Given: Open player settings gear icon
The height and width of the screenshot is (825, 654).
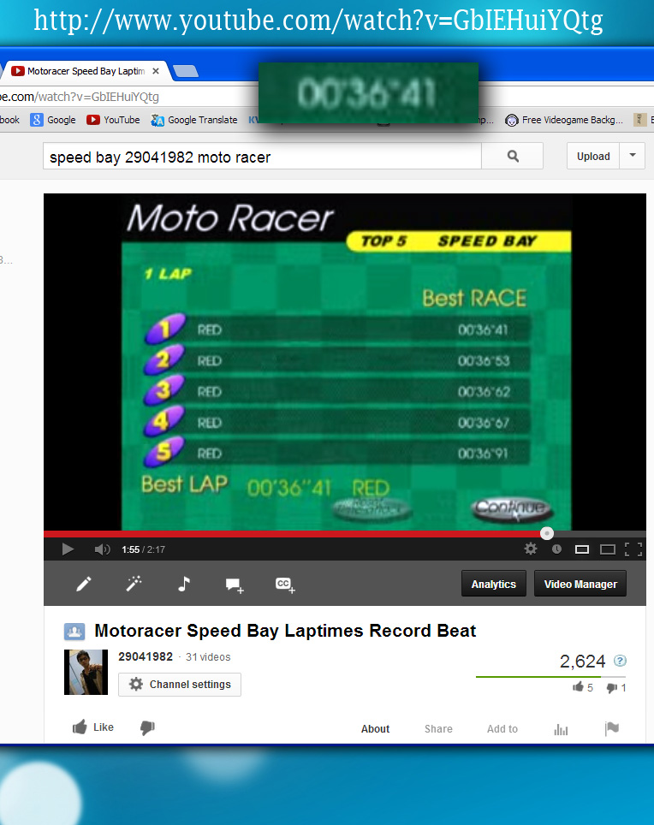Looking at the screenshot, I should [x=531, y=549].
